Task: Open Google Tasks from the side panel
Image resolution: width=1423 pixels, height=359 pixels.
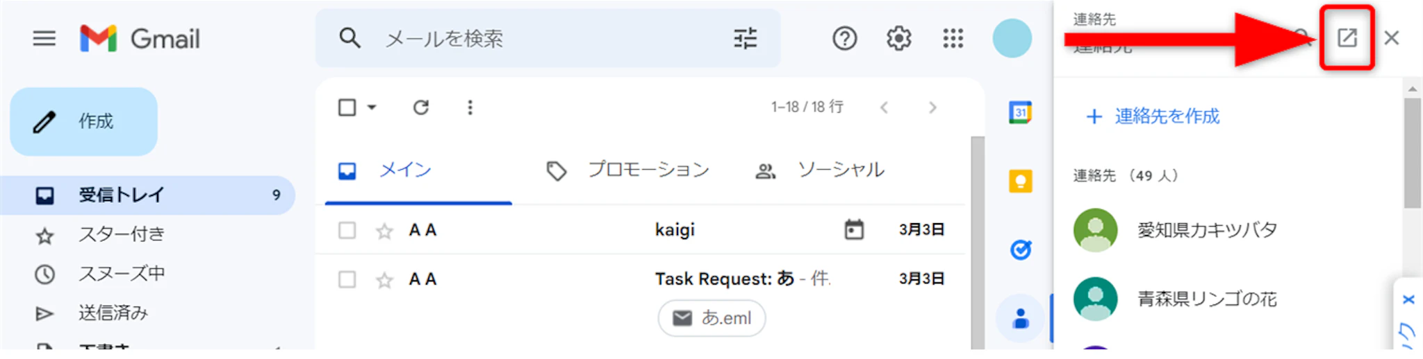Action: coord(1020,249)
